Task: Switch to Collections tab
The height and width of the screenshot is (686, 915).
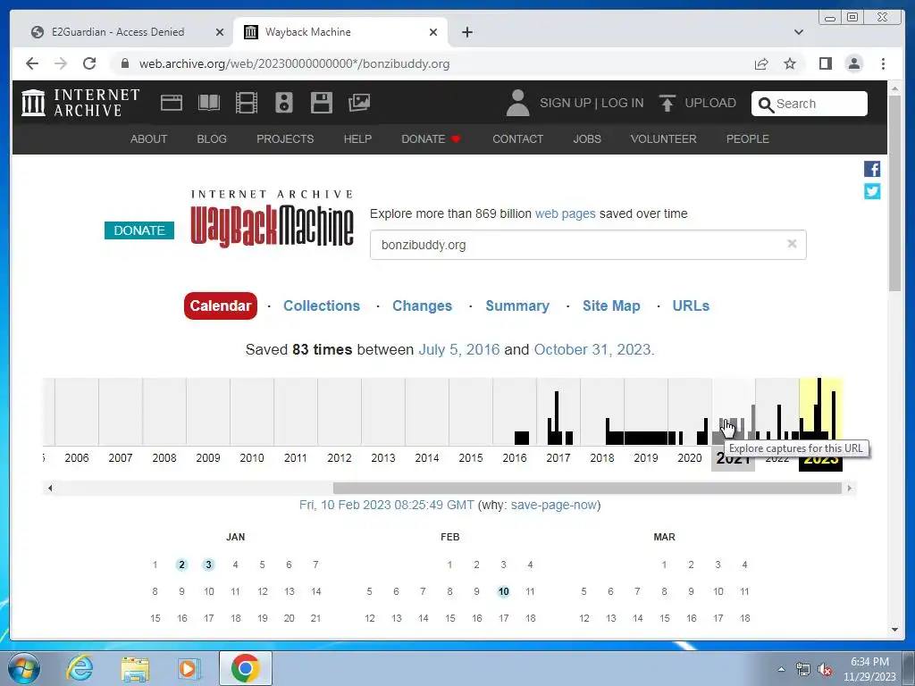Action: pos(322,305)
